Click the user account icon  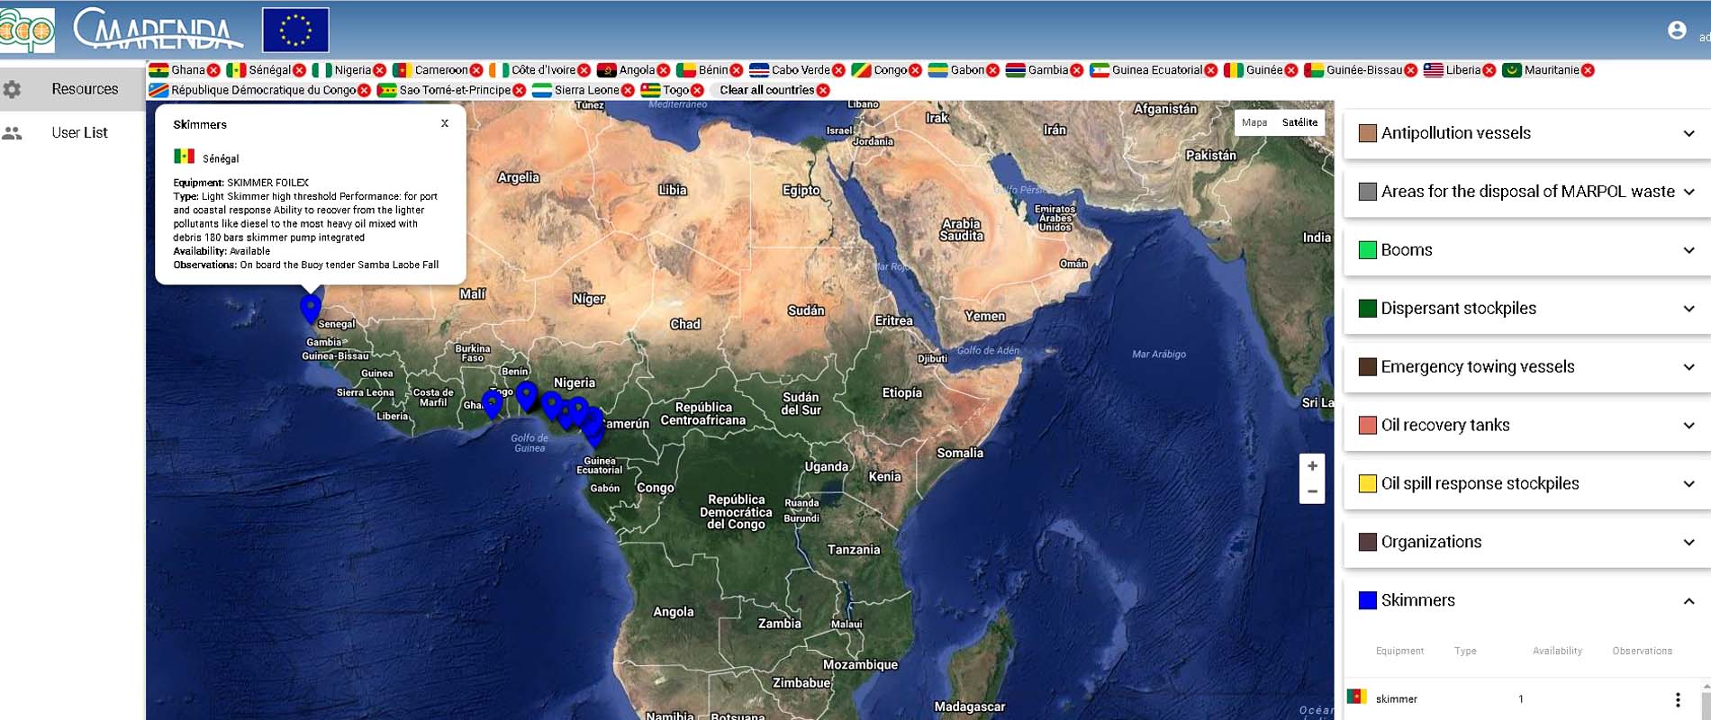point(1676,31)
